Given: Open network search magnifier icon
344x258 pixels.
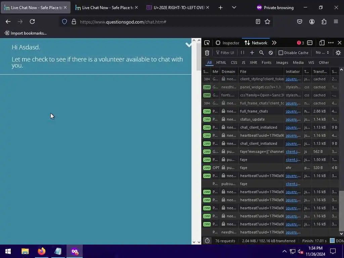Looking at the screenshot, I should tap(261, 53).
